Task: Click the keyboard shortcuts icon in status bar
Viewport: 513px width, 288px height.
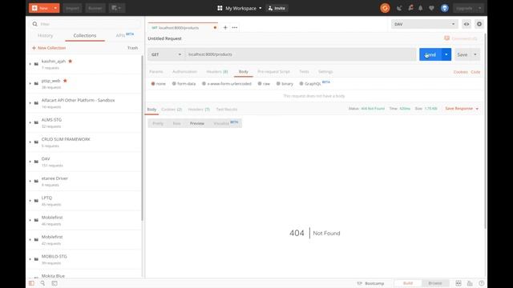Action: click(x=470, y=283)
